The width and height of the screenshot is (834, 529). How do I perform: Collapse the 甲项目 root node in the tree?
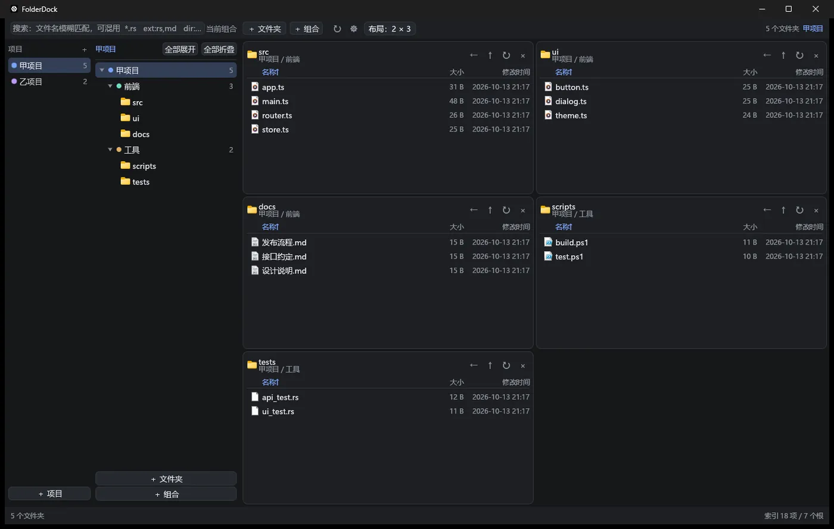102,70
